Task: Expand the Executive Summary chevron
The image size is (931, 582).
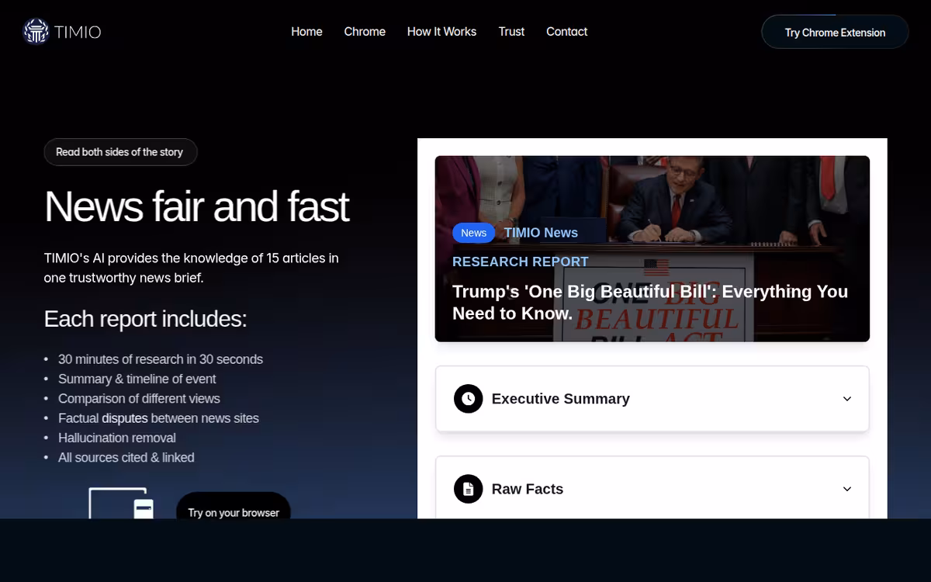Action: click(x=847, y=399)
